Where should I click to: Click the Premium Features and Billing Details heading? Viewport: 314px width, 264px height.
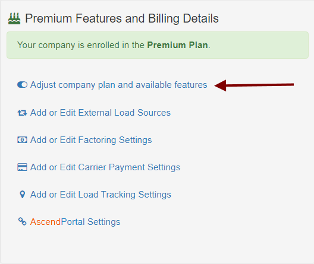click(122, 18)
